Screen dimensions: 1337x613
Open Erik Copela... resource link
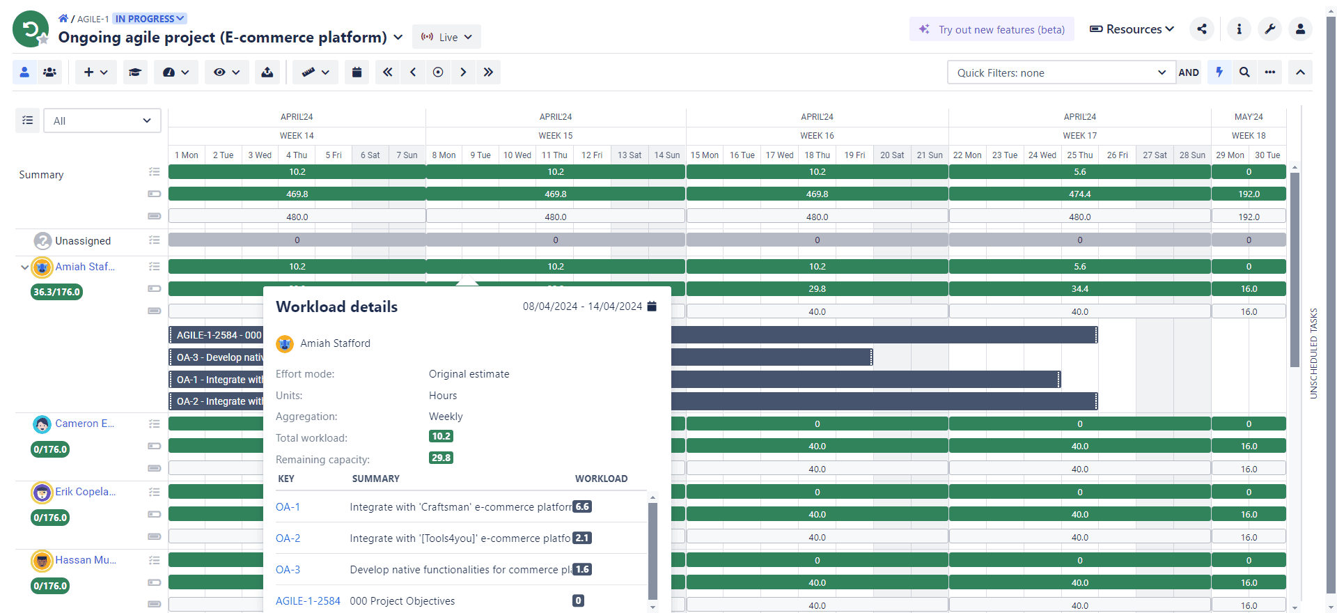coord(86,492)
